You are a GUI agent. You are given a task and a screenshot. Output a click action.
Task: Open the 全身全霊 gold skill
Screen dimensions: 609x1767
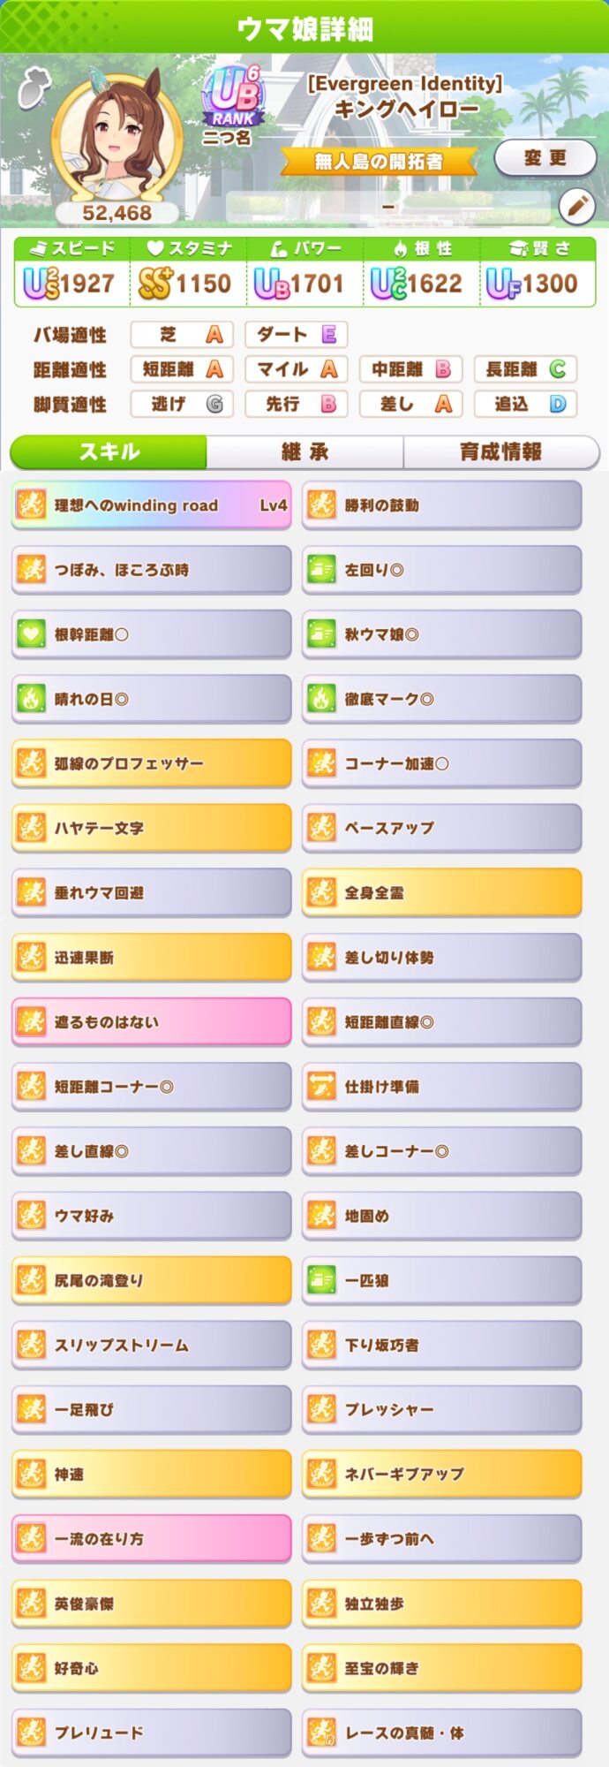click(x=441, y=892)
